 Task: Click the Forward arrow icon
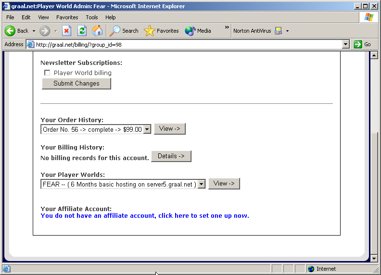45,31
